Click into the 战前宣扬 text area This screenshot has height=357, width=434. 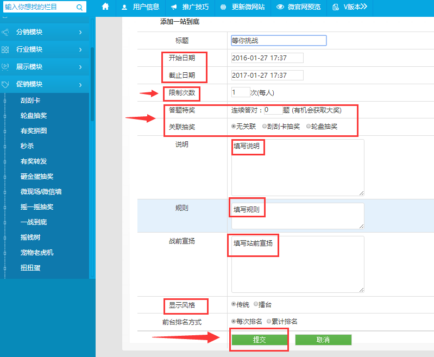tap(298, 264)
